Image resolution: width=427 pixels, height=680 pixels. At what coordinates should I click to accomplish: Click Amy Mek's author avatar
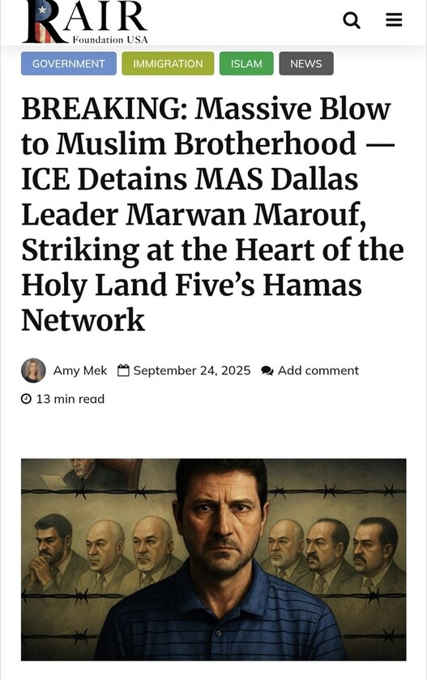coord(33,370)
